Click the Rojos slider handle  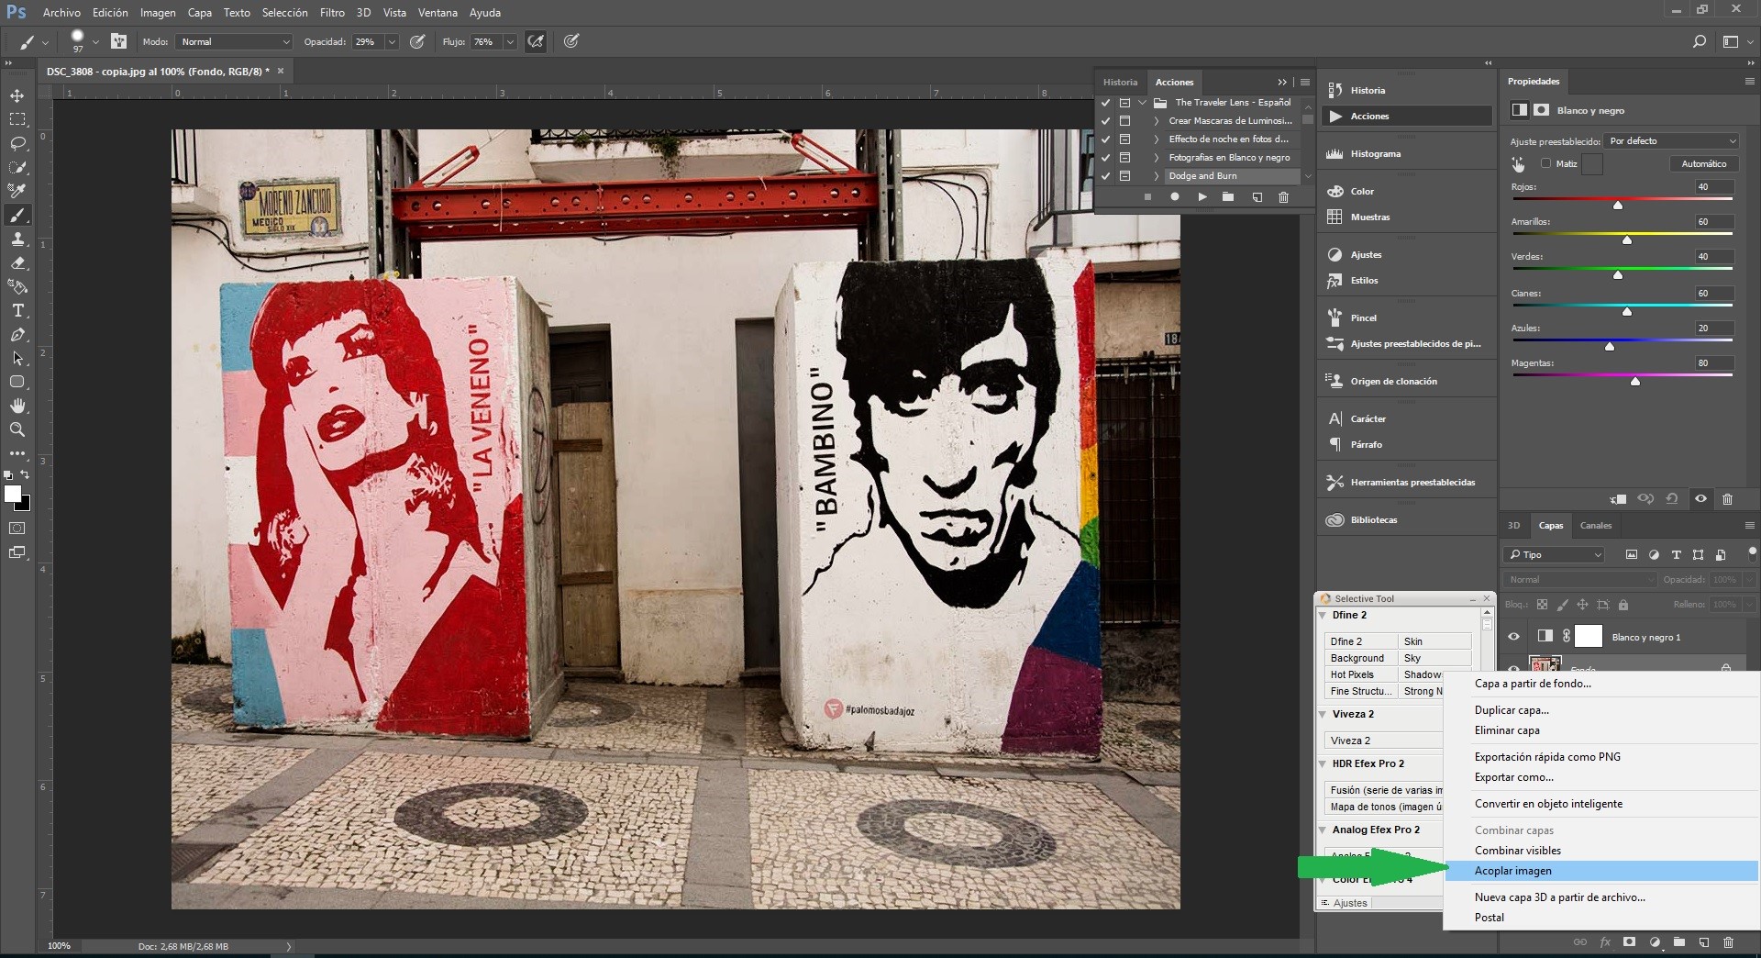click(1618, 205)
